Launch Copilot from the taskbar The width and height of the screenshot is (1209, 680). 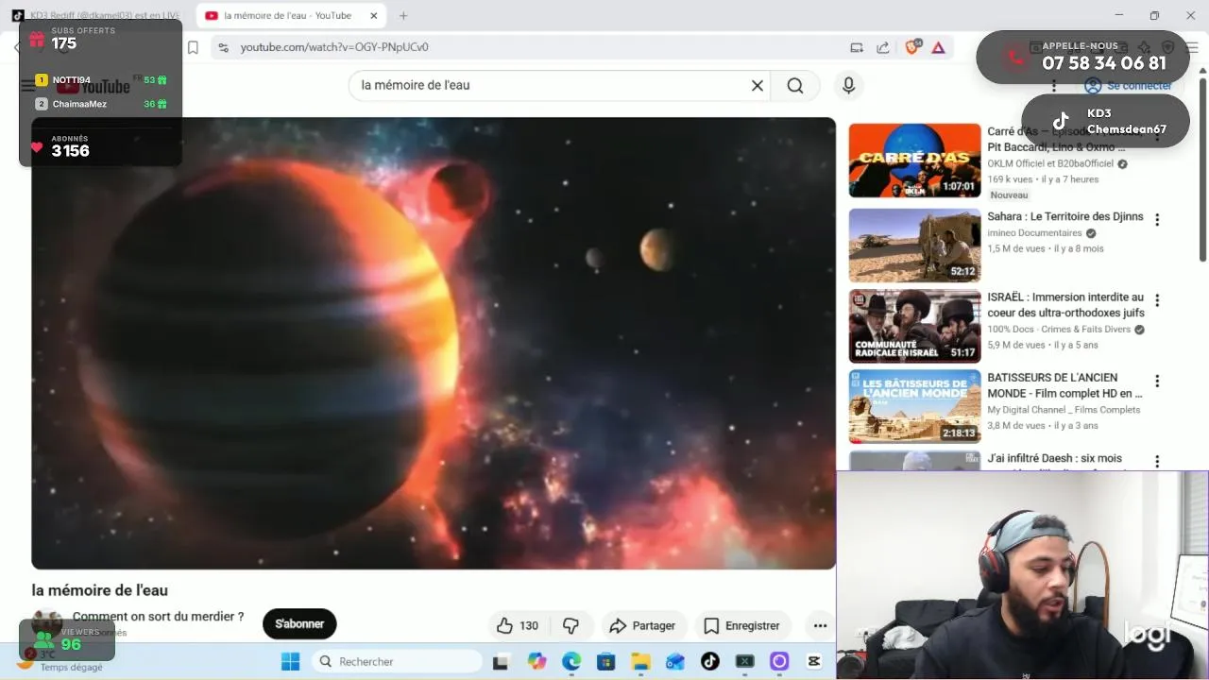tap(536, 661)
